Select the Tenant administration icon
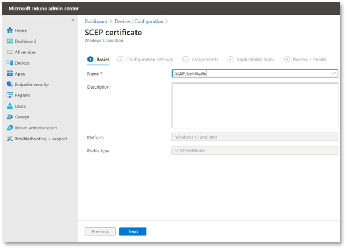This screenshot has width=347, height=249. 10,128
